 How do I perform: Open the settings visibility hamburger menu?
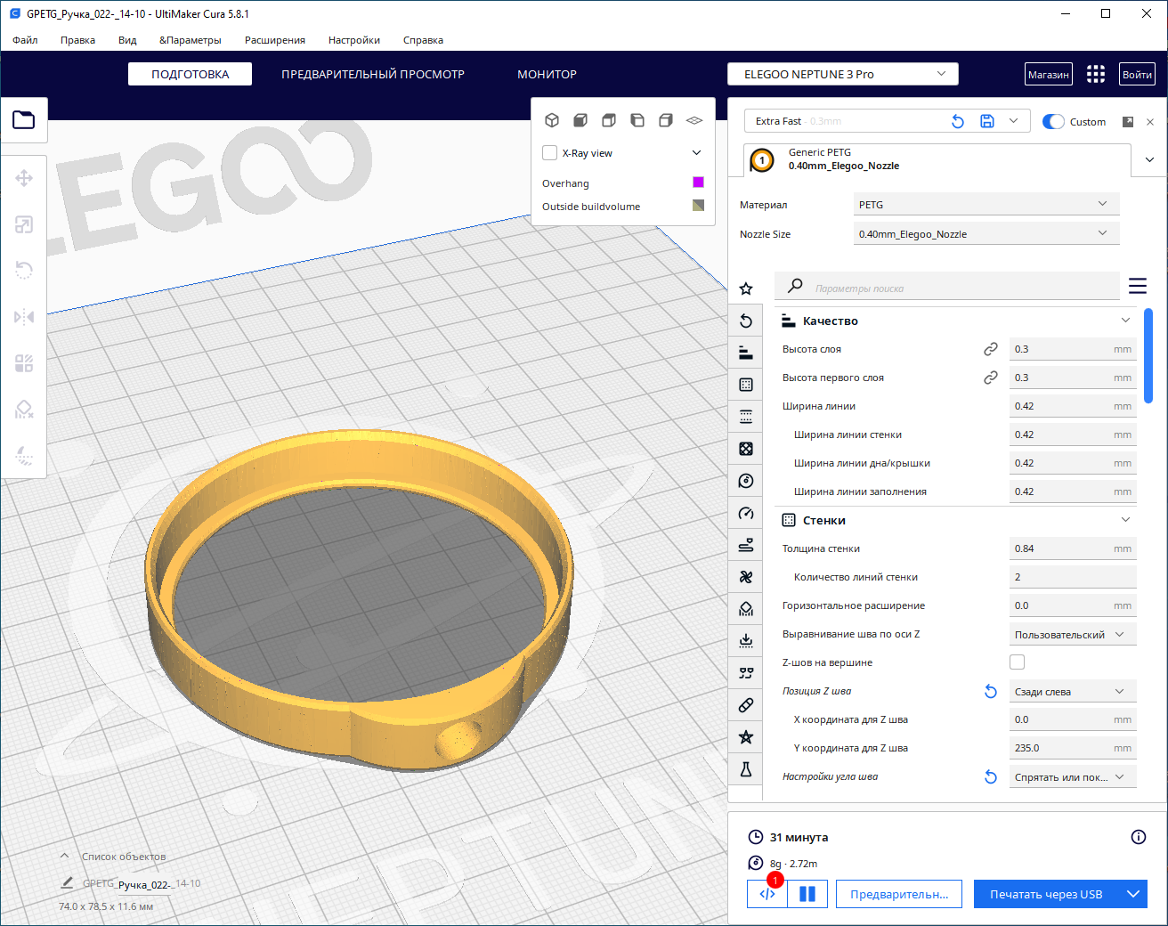[1137, 286]
